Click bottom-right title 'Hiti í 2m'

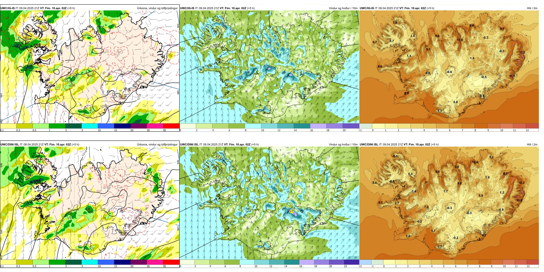(532, 145)
